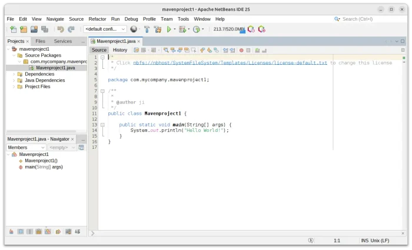The image size is (412, 250).
Task: Click the Profile Project clock icon
Action: coord(197,29)
